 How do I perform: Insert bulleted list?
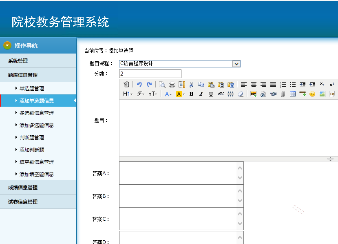coord(292,85)
